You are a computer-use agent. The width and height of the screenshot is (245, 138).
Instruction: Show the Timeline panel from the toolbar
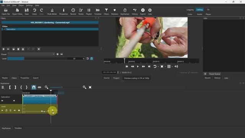click(x=98, y=12)
